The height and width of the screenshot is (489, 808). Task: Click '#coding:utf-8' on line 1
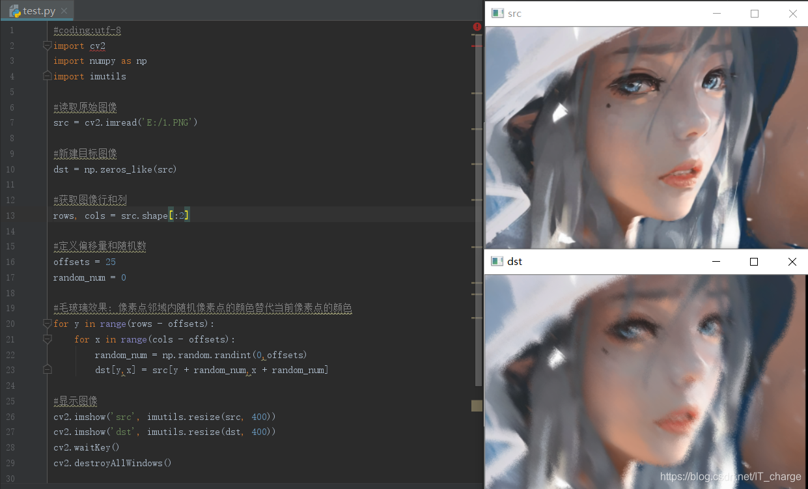click(87, 30)
